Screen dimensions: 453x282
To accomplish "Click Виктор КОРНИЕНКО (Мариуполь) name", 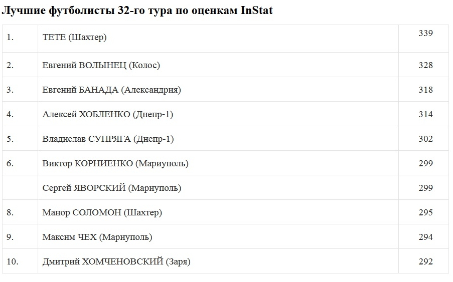I will (x=115, y=164).
